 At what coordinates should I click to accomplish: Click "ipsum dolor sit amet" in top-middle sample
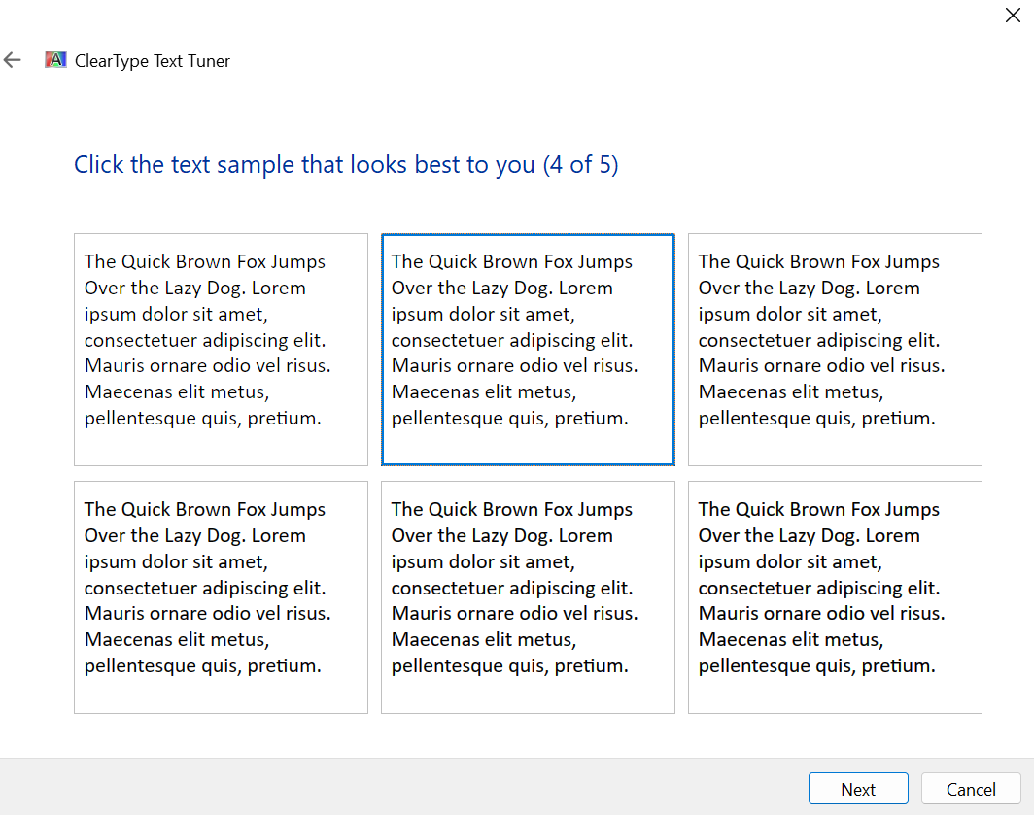click(x=482, y=314)
